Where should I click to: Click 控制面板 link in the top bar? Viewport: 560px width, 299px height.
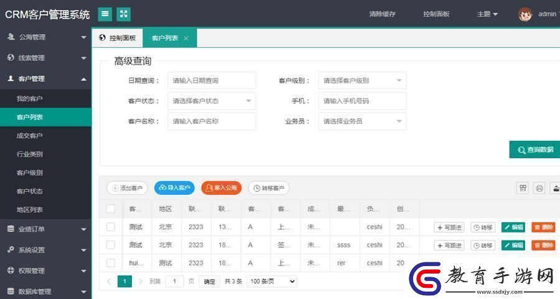pos(436,14)
